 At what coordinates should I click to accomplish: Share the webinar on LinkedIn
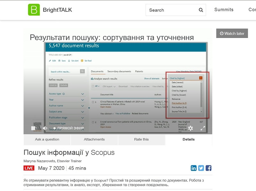click(x=194, y=168)
